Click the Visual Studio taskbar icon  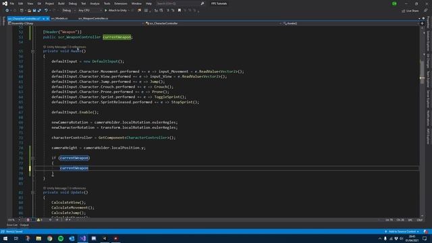click(x=82, y=238)
